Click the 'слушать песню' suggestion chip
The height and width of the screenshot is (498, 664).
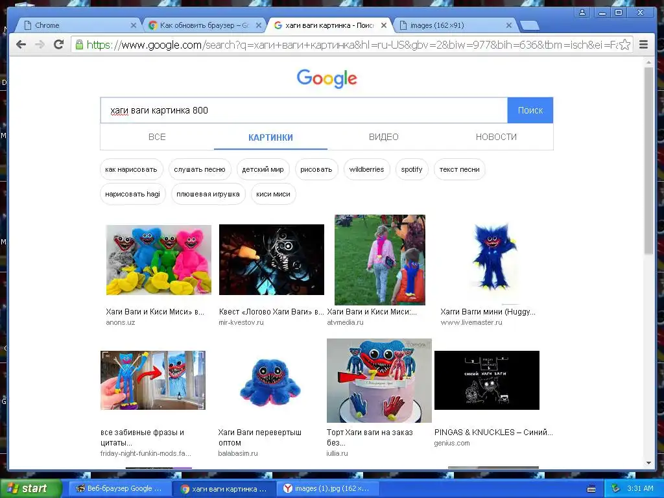click(200, 169)
